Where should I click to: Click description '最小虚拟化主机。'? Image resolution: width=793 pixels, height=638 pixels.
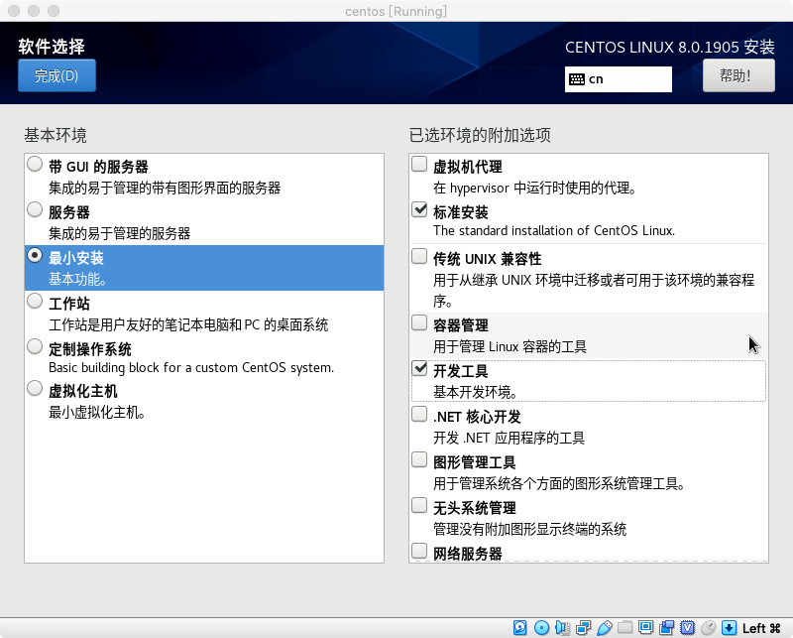(97, 413)
